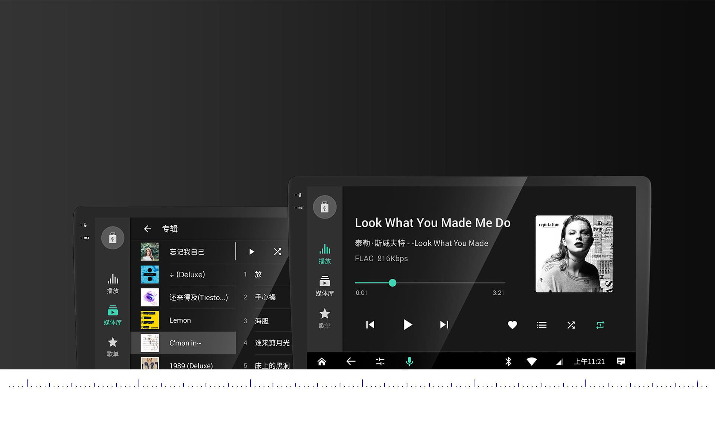Go to the previous track
Viewport: 715px width, 427px height.
[x=370, y=325]
